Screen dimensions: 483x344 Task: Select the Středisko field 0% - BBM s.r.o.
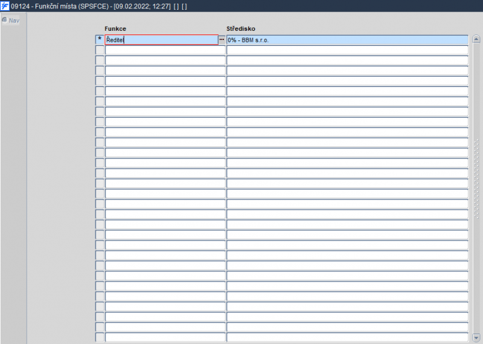[x=347, y=40]
